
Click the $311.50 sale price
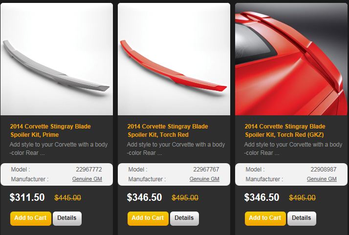point(27,197)
